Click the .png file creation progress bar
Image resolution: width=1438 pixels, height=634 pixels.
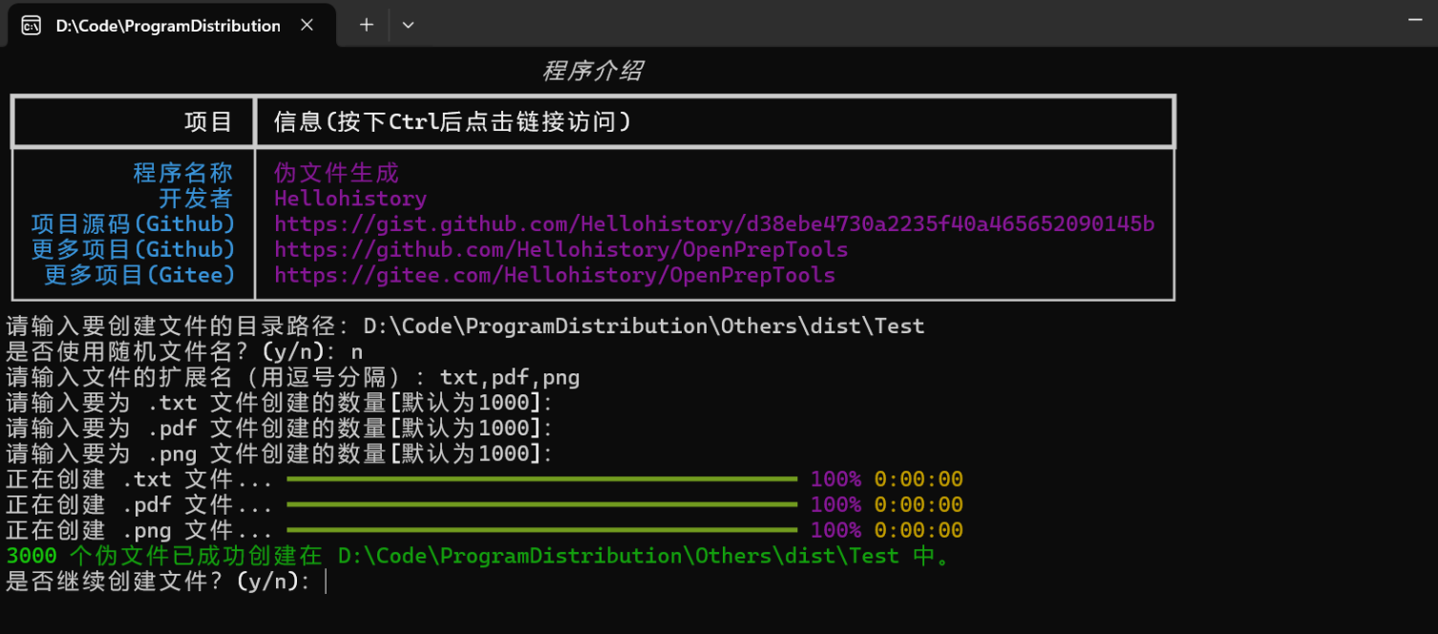click(541, 530)
